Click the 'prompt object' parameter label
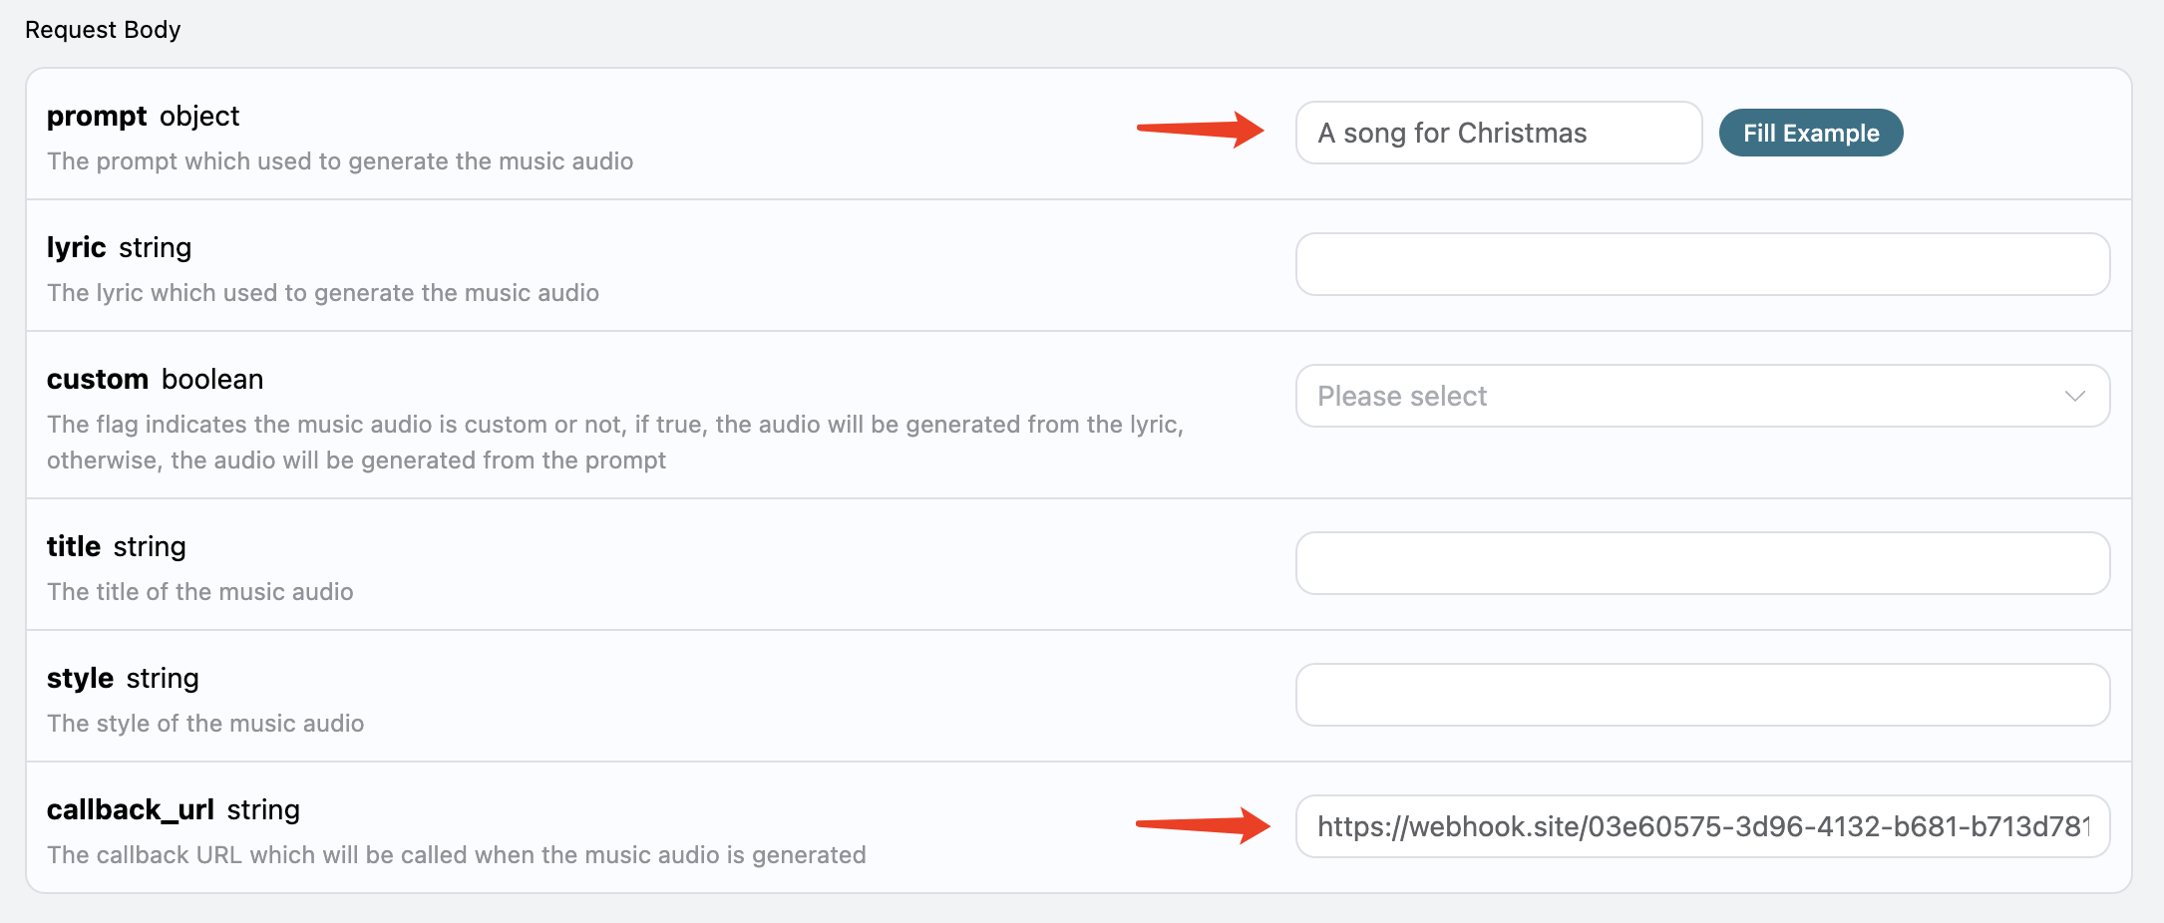Image resolution: width=2164 pixels, height=923 pixels. pos(143,117)
